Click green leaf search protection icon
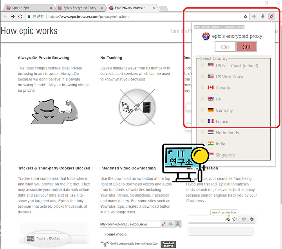The image size is (282, 249). (228, 219)
